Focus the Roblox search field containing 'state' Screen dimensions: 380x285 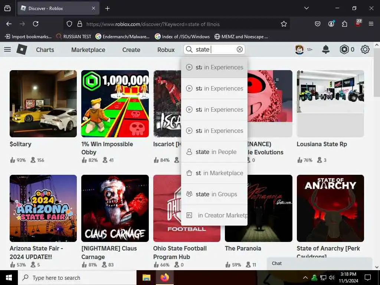[214, 49]
